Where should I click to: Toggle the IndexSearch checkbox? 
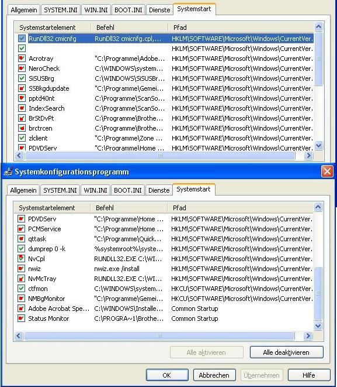22,108
